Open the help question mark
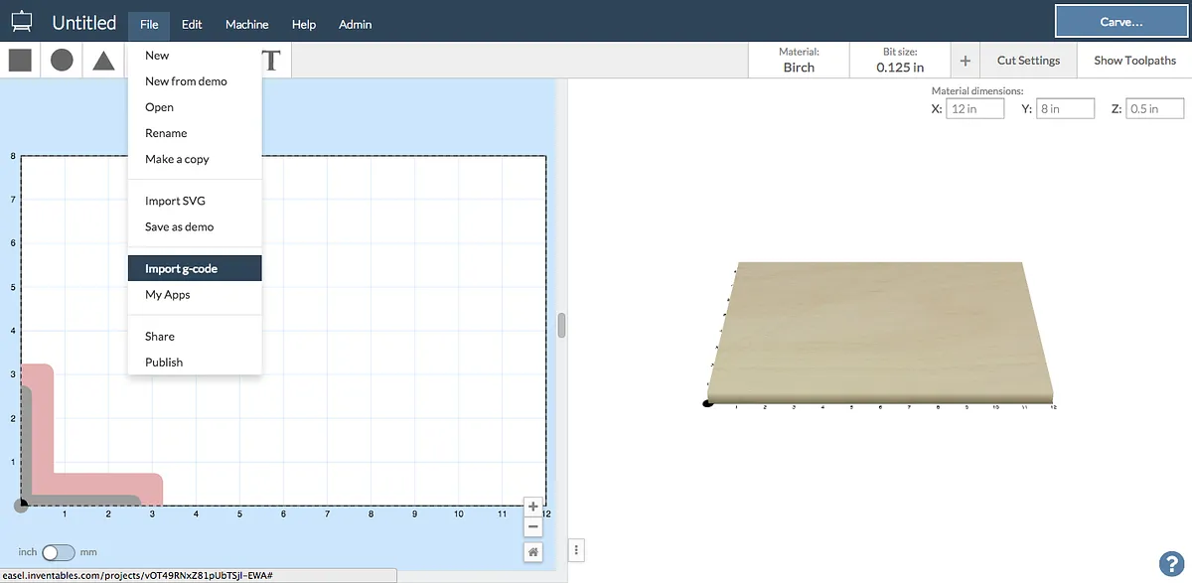 [x=1170, y=562]
